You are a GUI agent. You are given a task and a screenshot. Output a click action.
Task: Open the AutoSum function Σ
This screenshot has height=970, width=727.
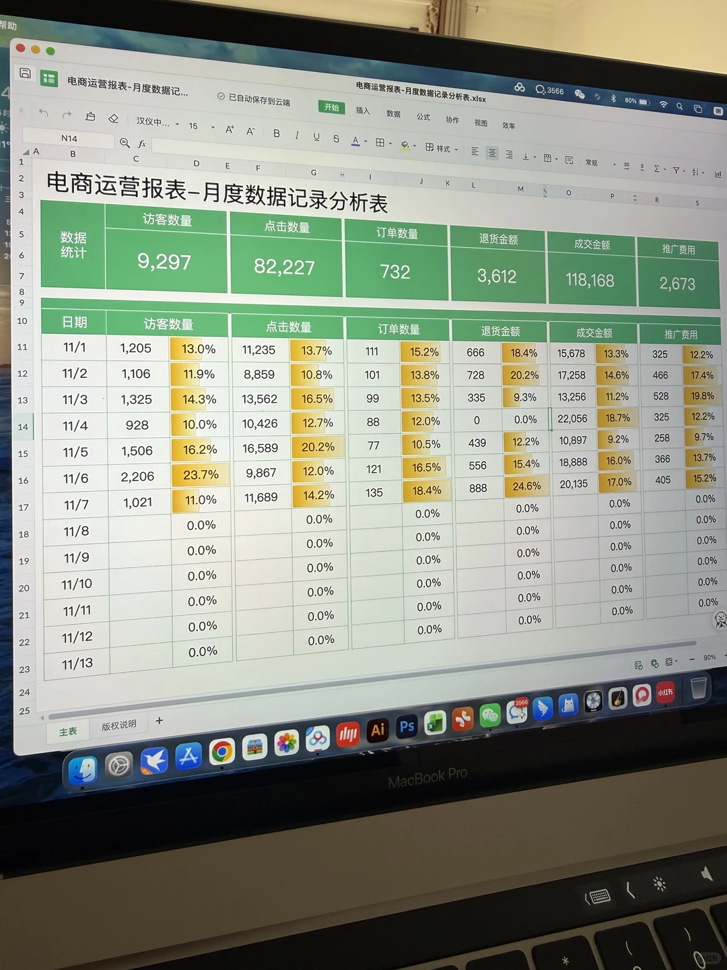click(656, 169)
